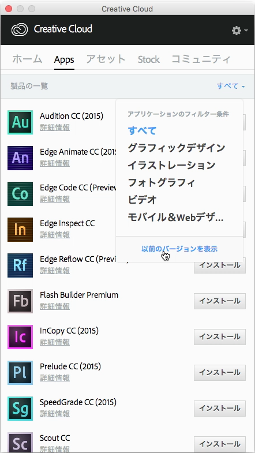Click the Flash Builder Premium icon
255x453 pixels.
point(20,301)
